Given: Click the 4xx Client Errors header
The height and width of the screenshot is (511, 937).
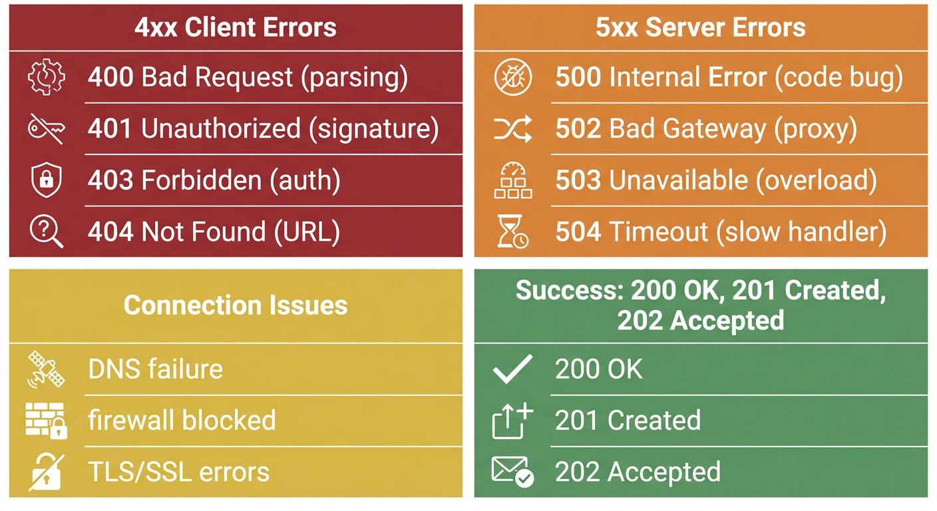Looking at the screenshot, I should (x=236, y=28).
